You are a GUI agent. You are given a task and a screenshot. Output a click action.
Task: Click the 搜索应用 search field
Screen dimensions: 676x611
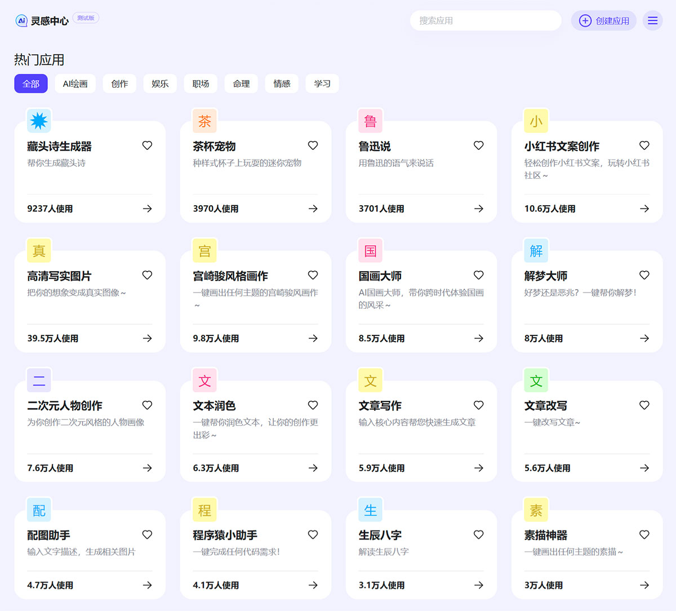[x=486, y=20]
